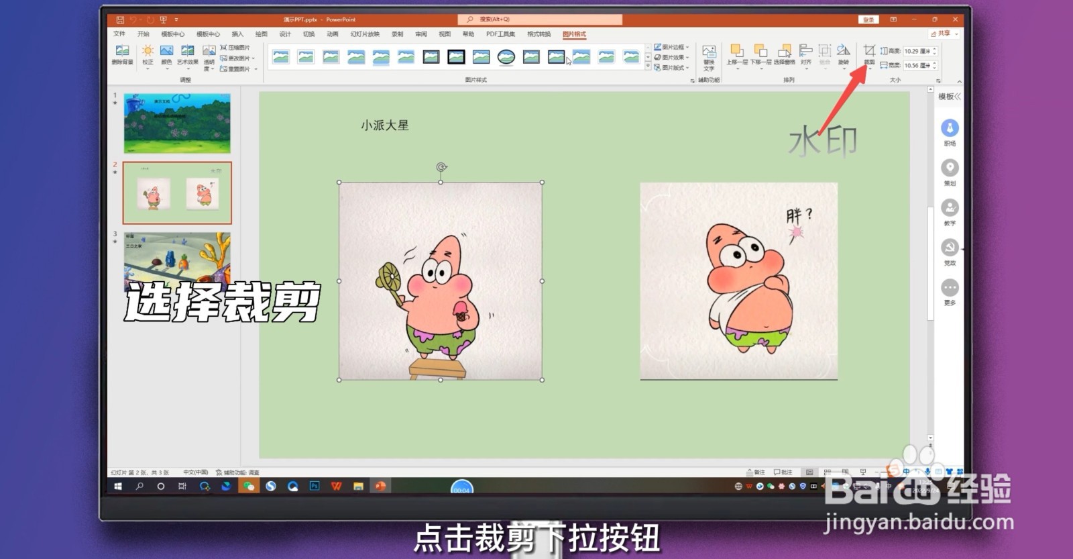Click the Share (共享) button
1073x559 pixels.
[x=944, y=34]
